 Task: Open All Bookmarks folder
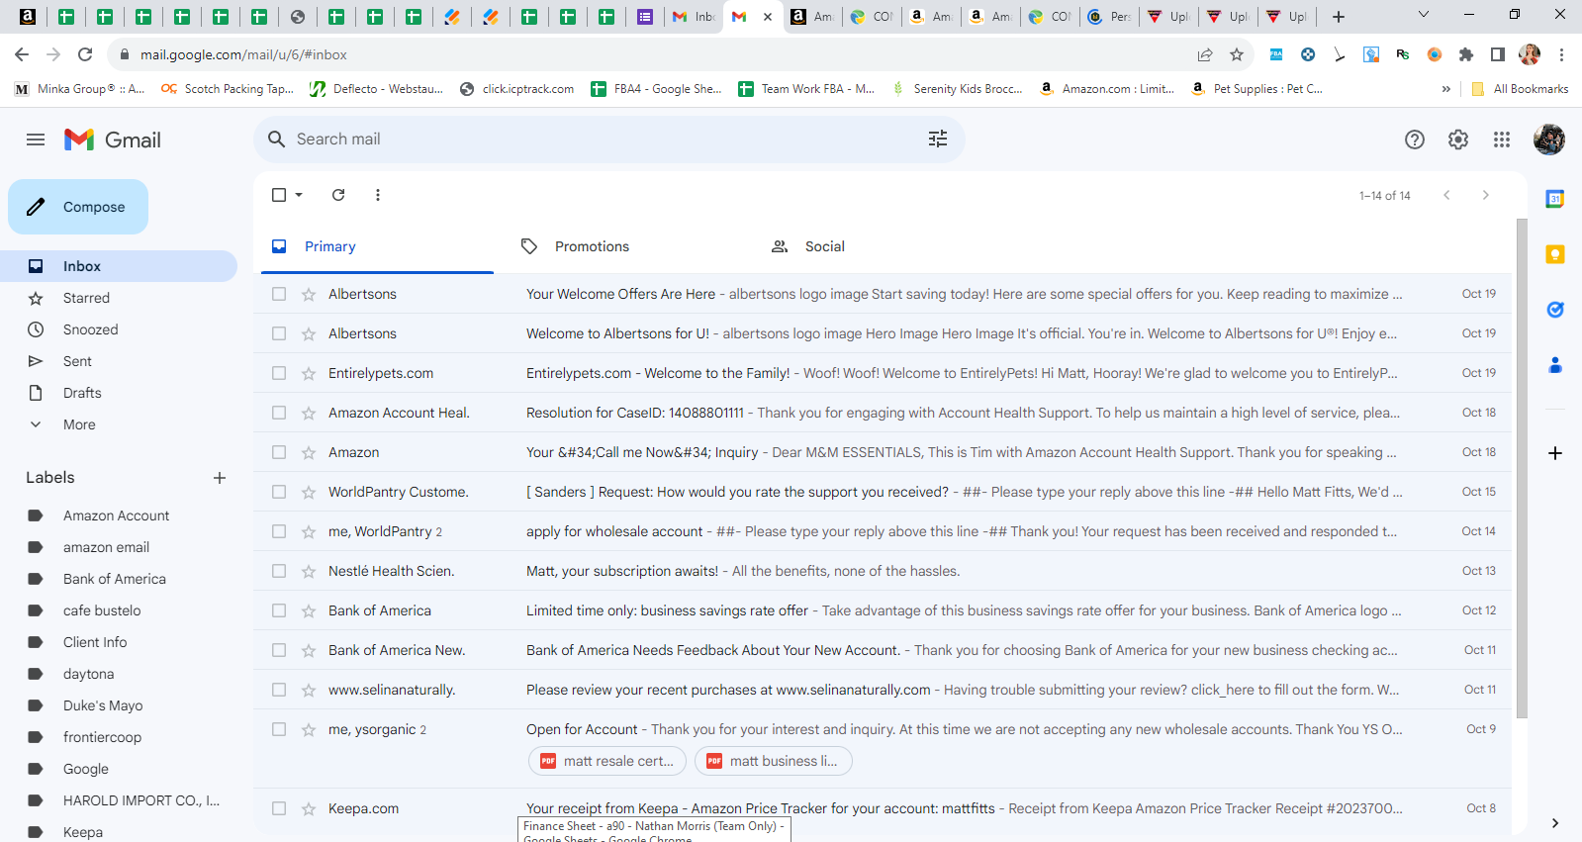point(1520,89)
